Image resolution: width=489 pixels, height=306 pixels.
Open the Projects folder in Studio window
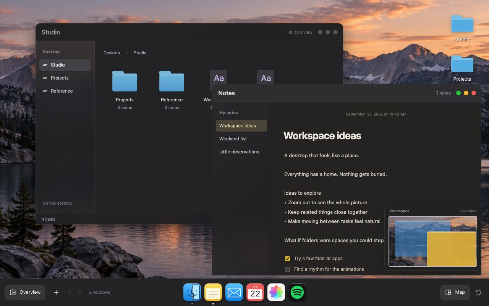(x=125, y=90)
